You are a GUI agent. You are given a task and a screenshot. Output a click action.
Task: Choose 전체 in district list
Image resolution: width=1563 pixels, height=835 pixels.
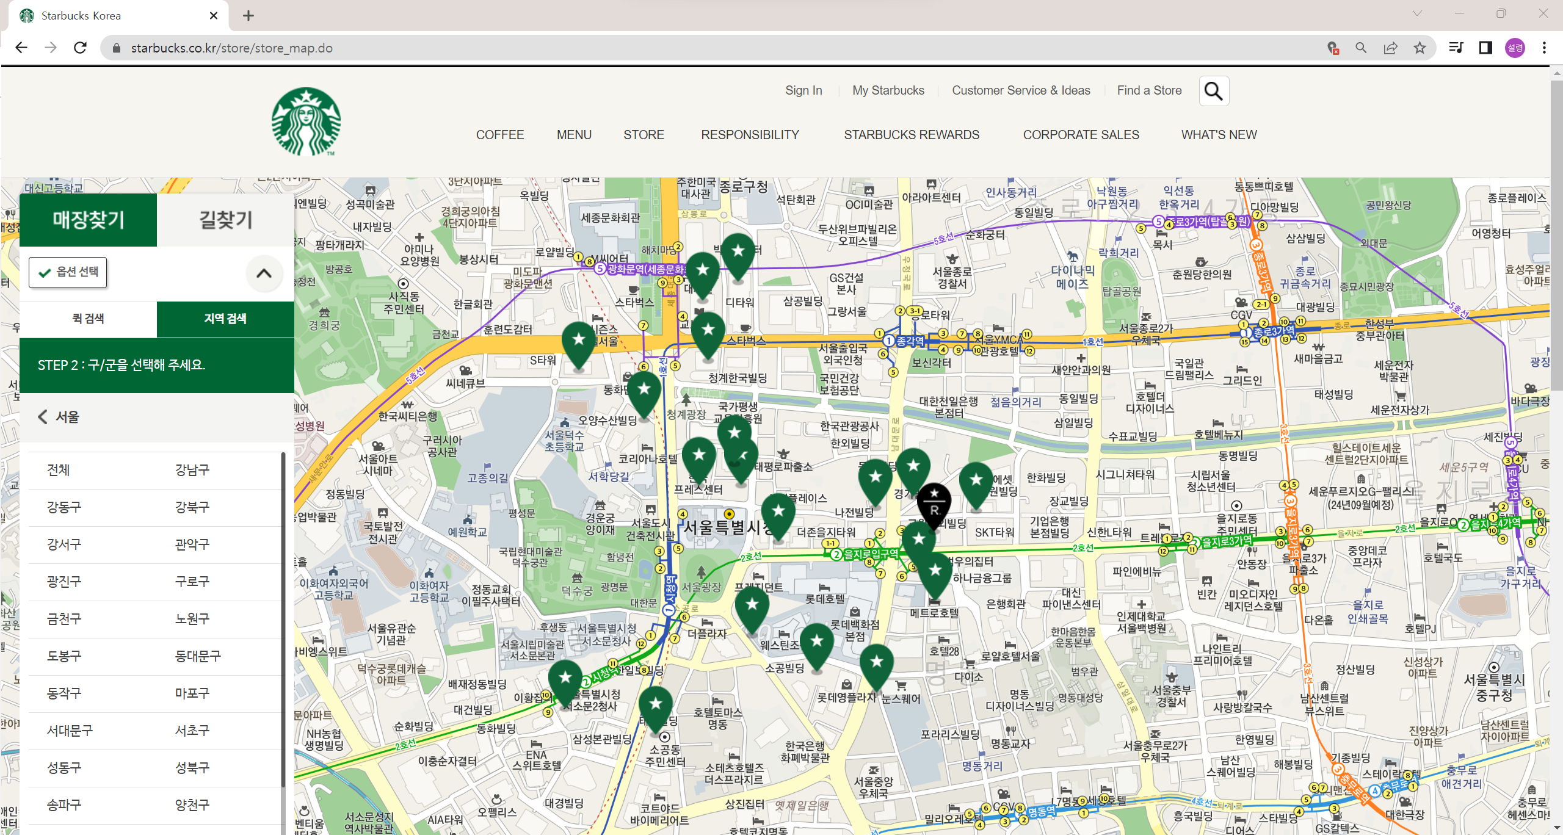click(59, 470)
